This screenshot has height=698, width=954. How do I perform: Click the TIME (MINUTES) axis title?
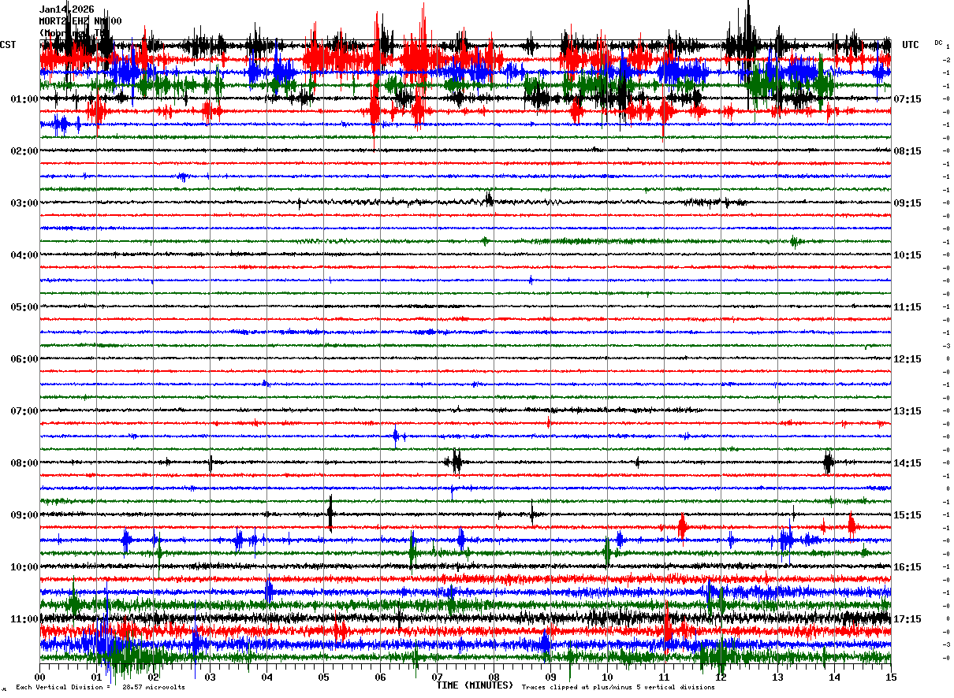(475, 685)
